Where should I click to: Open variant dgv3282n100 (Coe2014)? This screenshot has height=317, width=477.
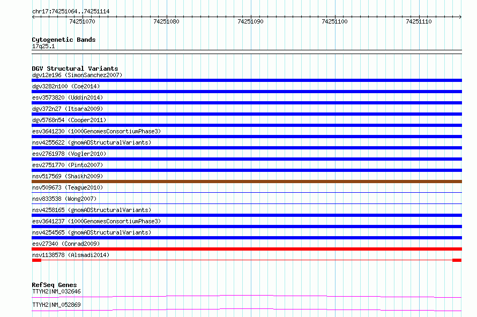click(66, 86)
